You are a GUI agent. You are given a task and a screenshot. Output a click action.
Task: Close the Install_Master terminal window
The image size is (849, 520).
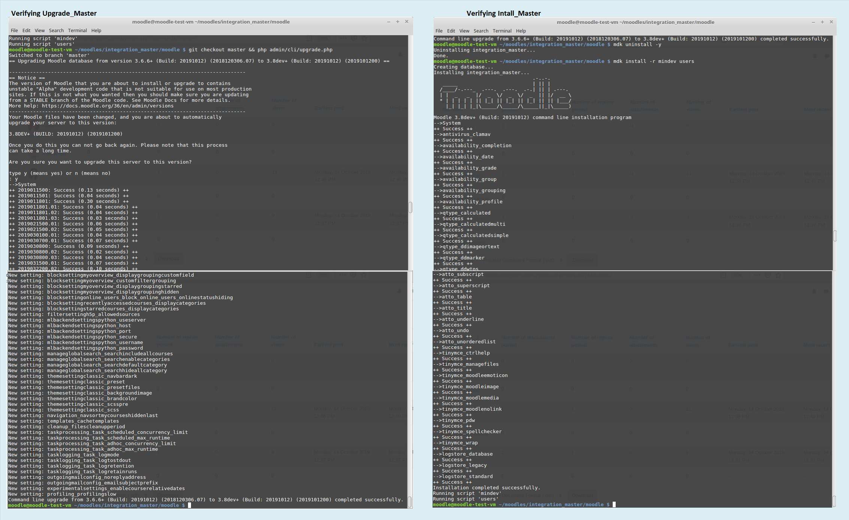coord(831,22)
